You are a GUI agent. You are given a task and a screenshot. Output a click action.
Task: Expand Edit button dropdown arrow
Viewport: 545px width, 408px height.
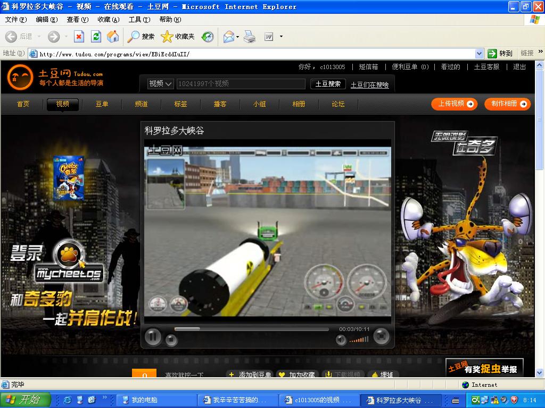(281, 37)
